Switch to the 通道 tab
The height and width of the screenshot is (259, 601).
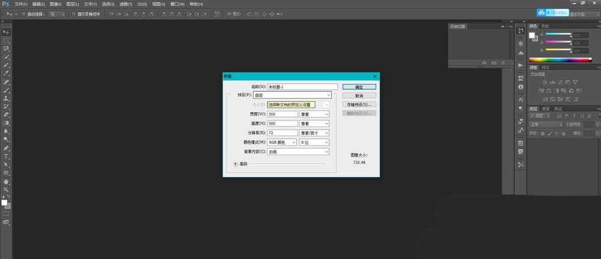tap(545, 109)
